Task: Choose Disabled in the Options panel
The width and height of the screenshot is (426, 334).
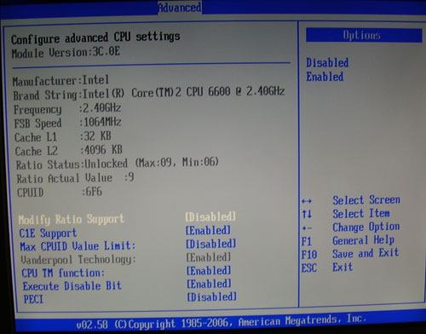Action: click(x=327, y=63)
